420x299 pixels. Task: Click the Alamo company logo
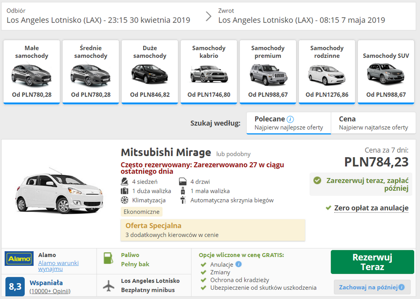[x=19, y=259]
